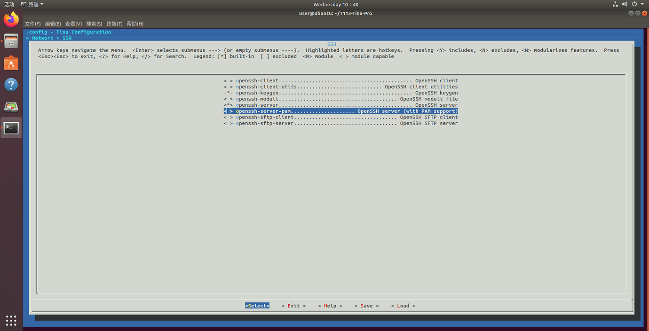Click the volume icon in top bar
The height and width of the screenshot is (331, 649).
(x=625, y=4)
